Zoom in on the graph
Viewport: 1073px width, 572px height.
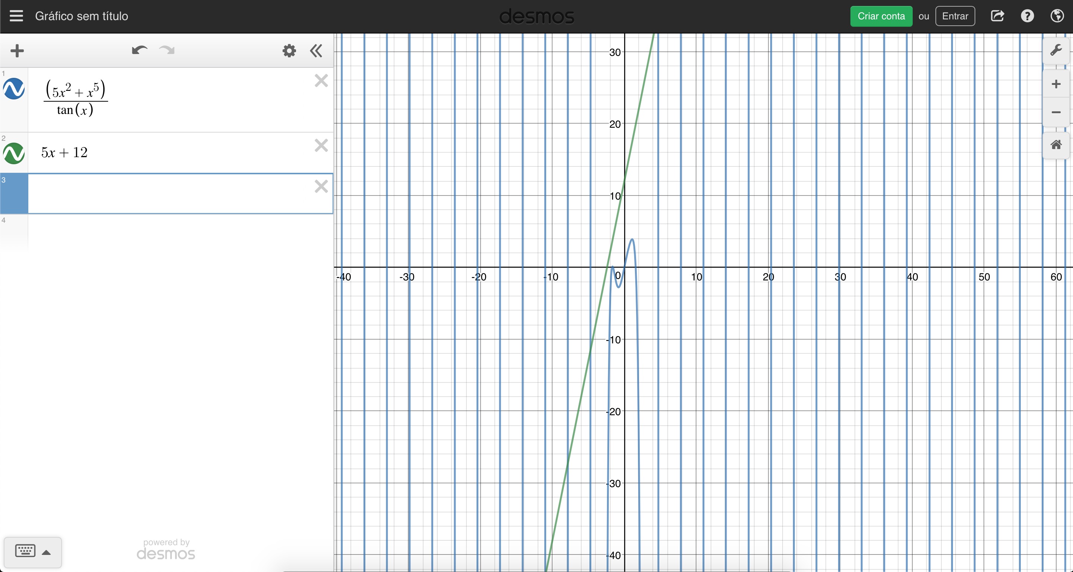pyautogui.click(x=1056, y=84)
